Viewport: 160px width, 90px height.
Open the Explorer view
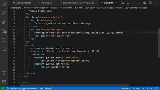point(4,4)
